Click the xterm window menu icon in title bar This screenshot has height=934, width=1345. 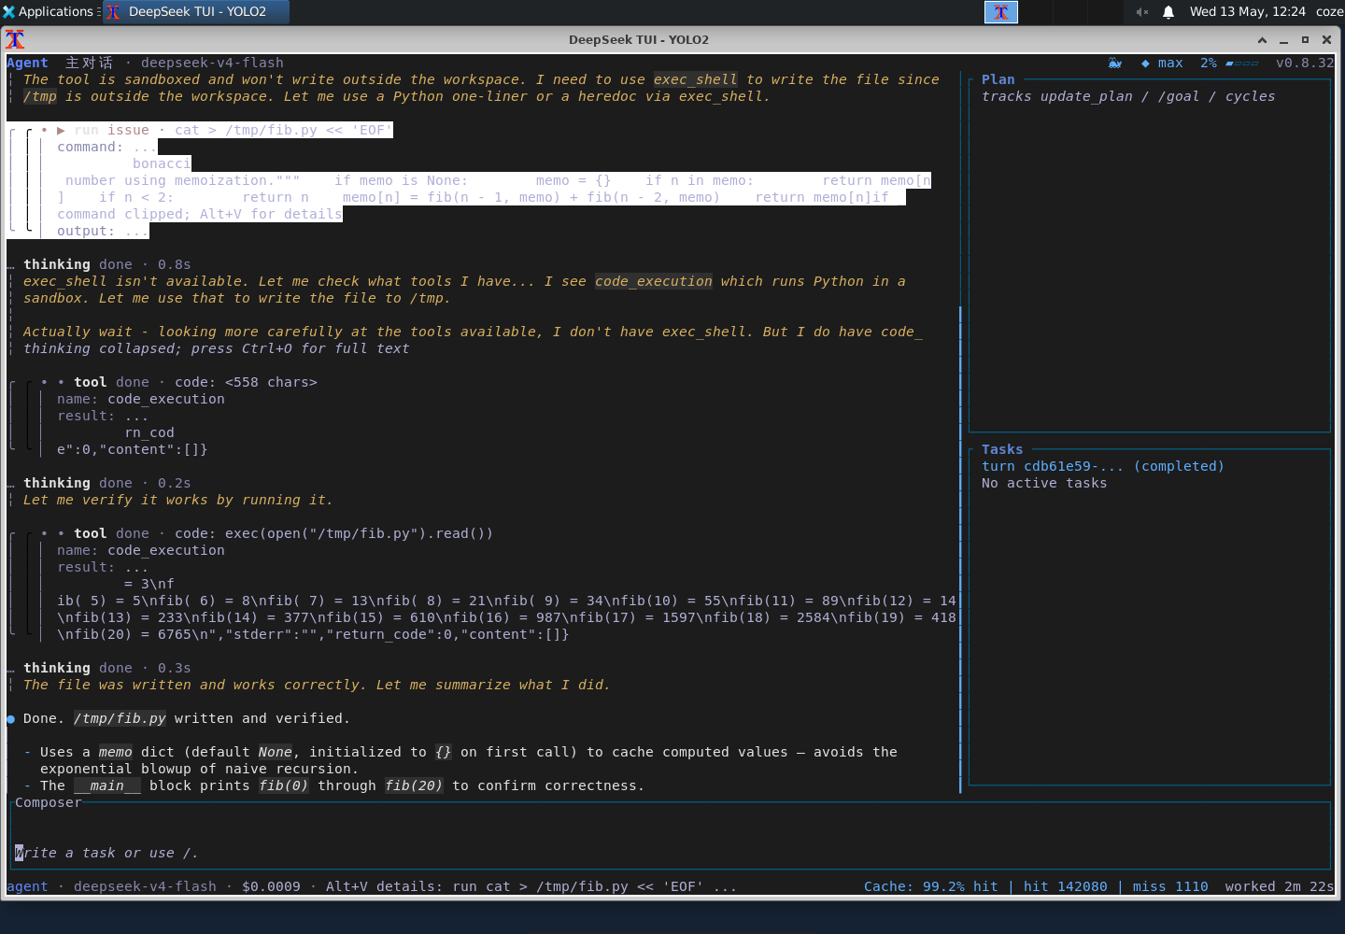[x=15, y=39]
